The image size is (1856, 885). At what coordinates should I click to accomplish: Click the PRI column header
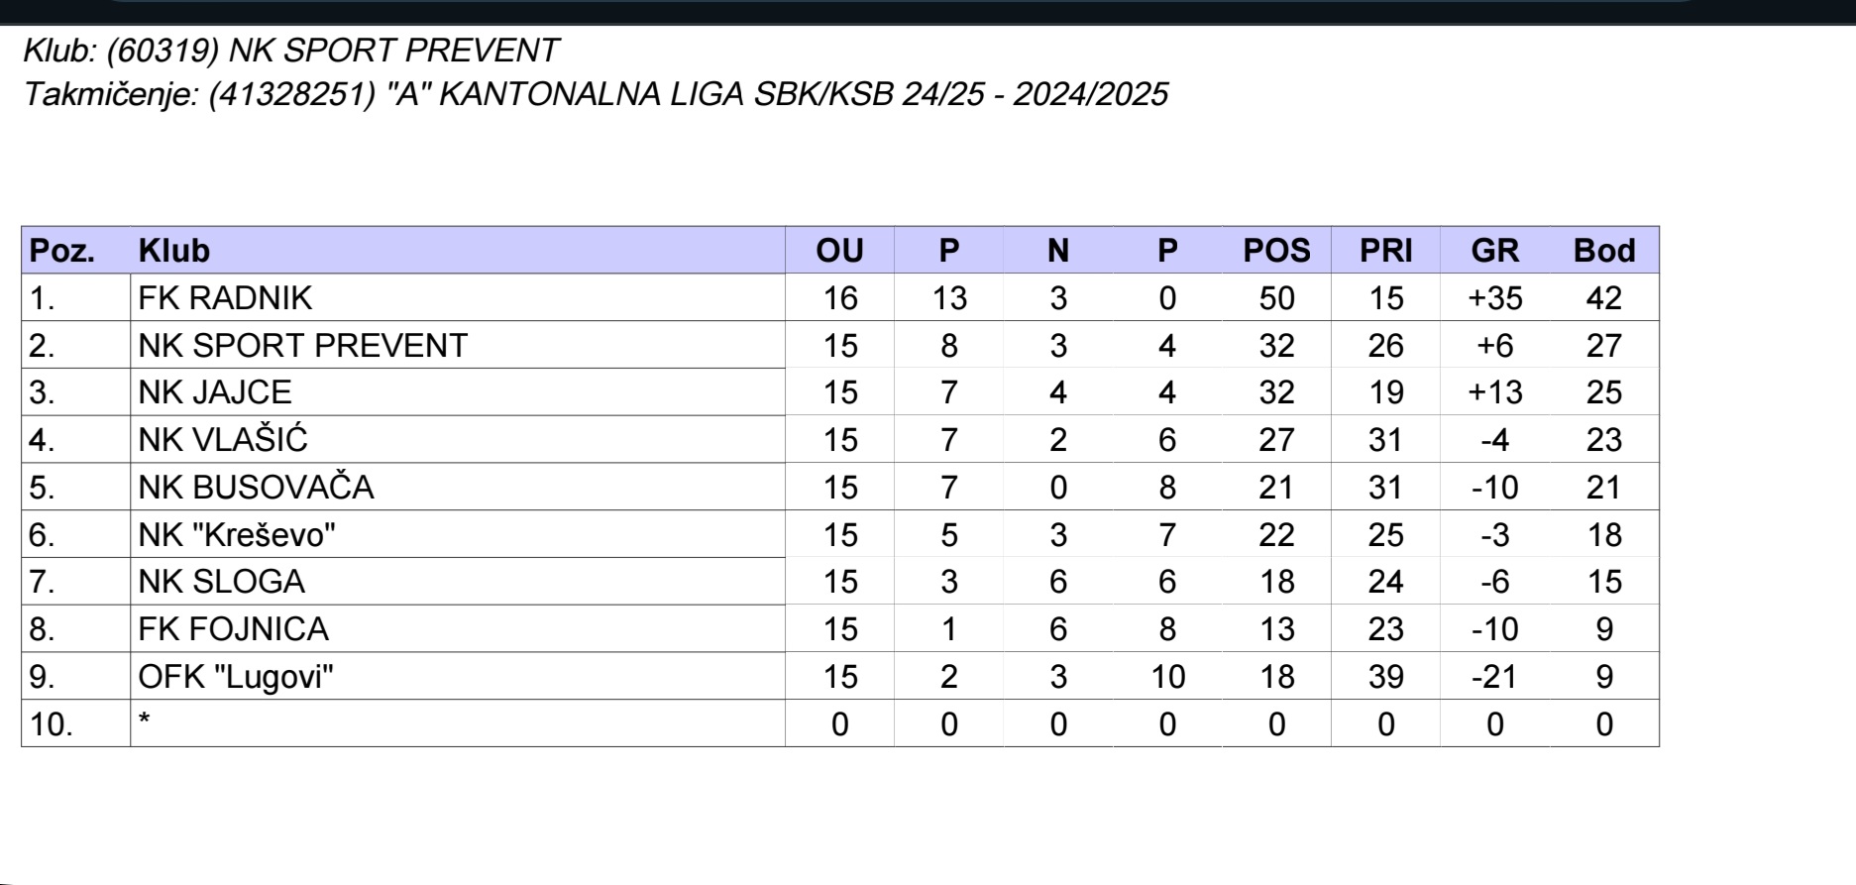click(x=1385, y=251)
